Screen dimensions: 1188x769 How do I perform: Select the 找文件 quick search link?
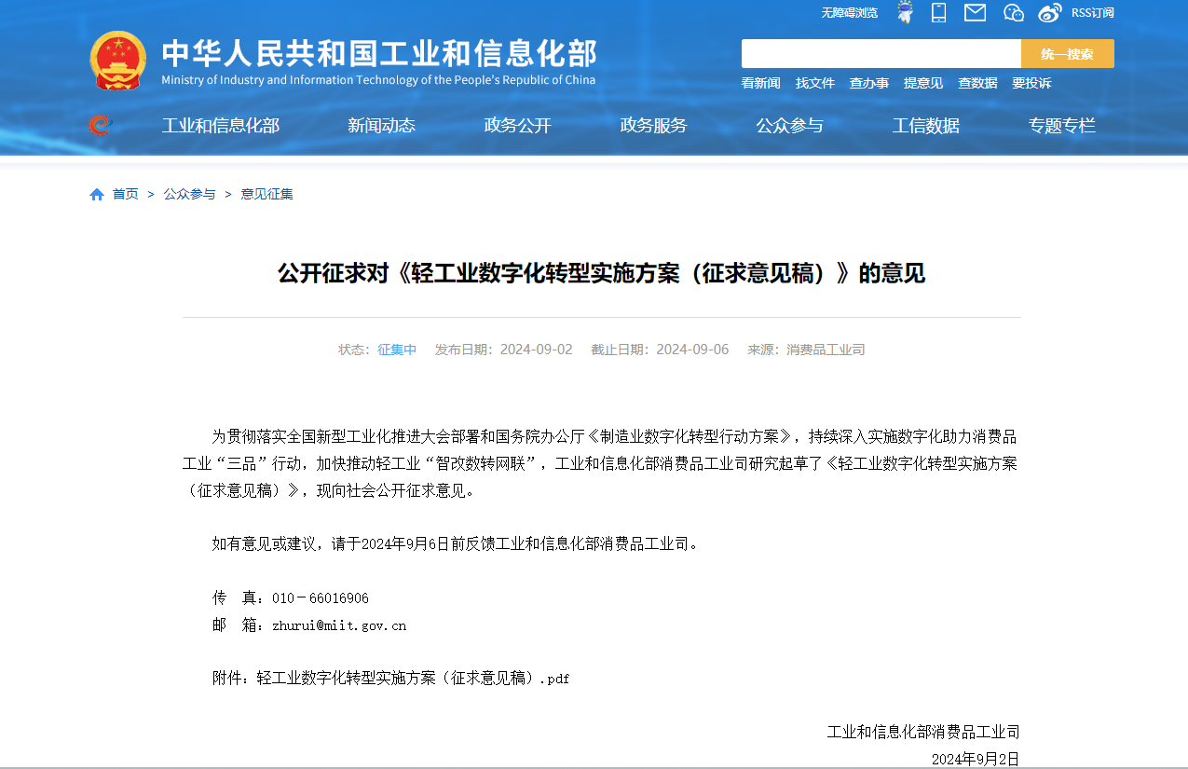pyautogui.click(x=815, y=83)
